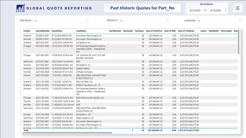Select quote number G231103-0001
Viewport: 246px width, 138px height.
(42, 75)
